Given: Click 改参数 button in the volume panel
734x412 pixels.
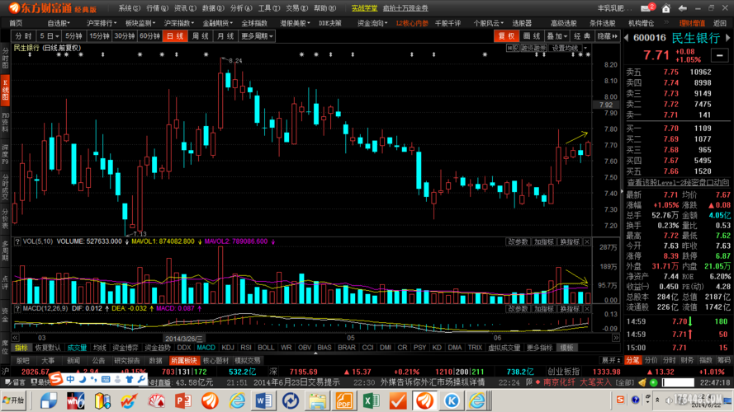Looking at the screenshot, I should 518,241.
